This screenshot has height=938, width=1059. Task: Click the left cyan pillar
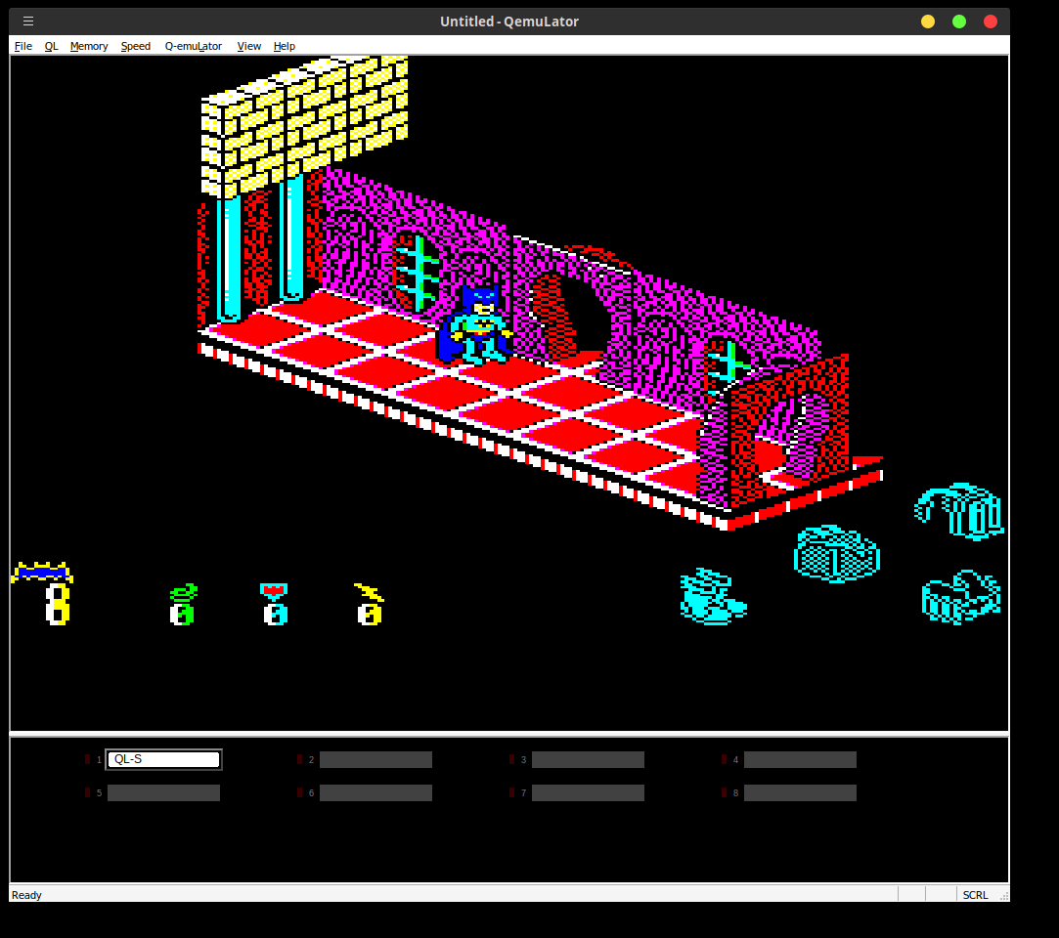tap(230, 259)
